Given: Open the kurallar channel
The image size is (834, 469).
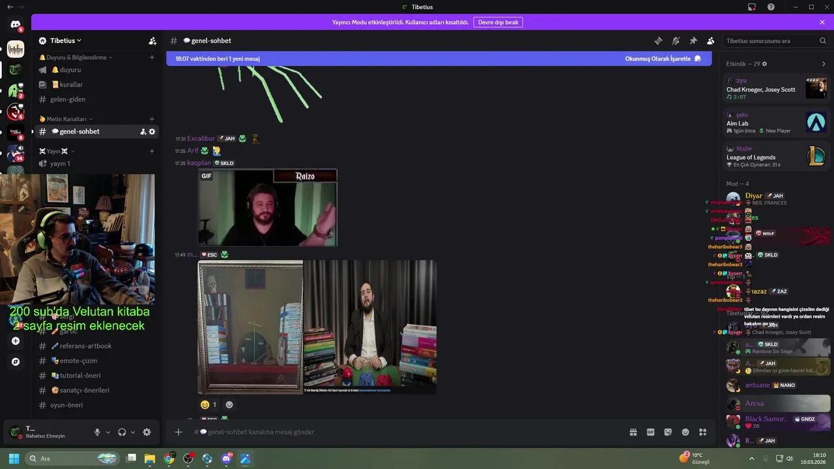Looking at the screenshot, I should [x=98, y=85].
